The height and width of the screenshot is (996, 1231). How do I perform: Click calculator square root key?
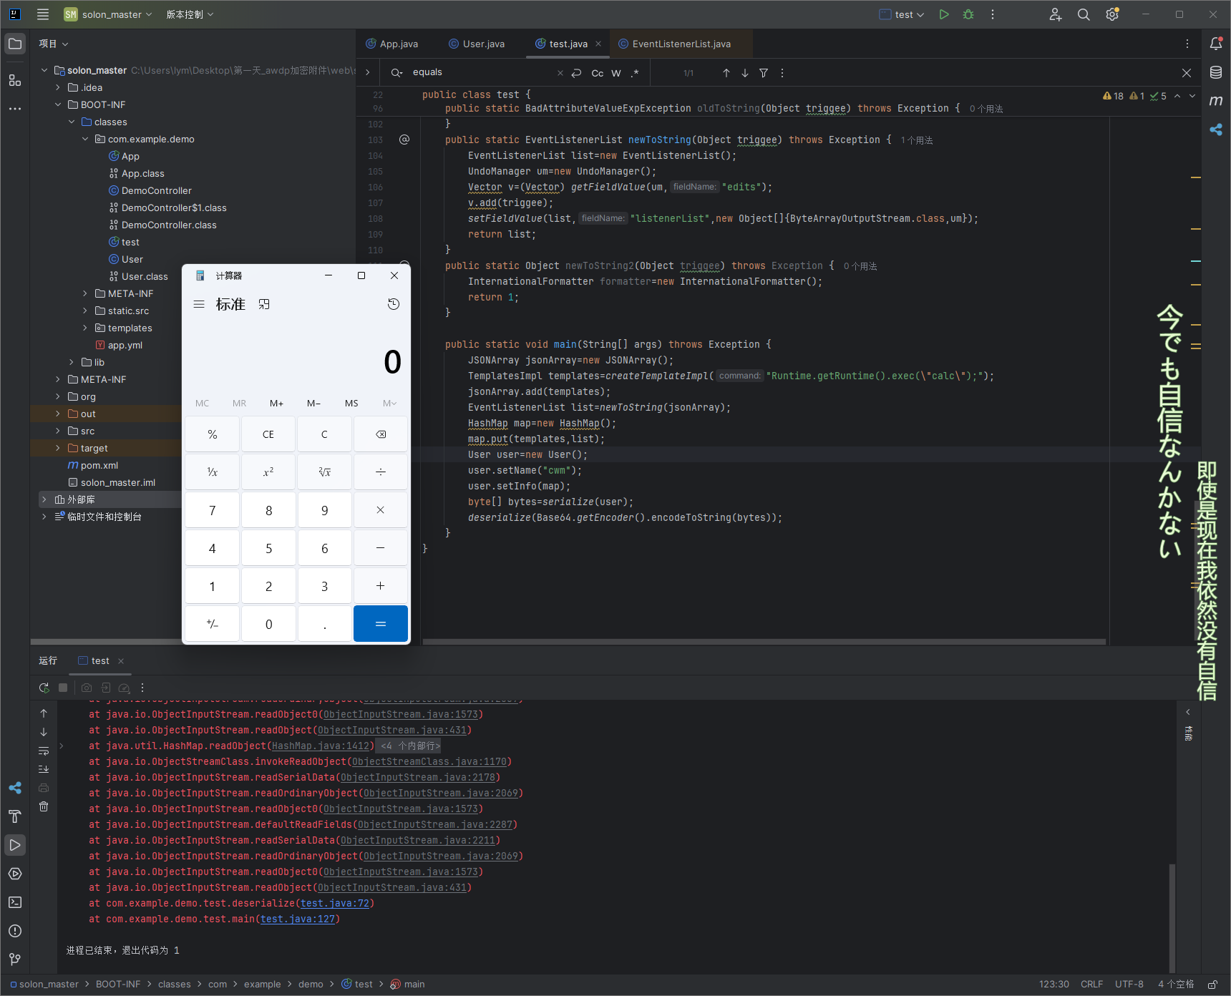[x=324, y=472]
